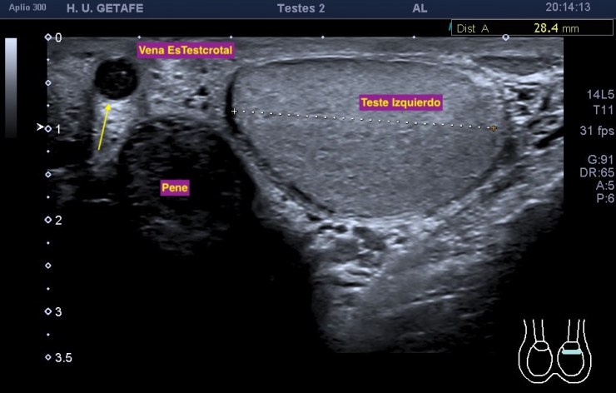Screen dimensions: 616x393
Task: Select the 'Vena EsTestcrotal' annotation label
Action: tap(186, 51)
